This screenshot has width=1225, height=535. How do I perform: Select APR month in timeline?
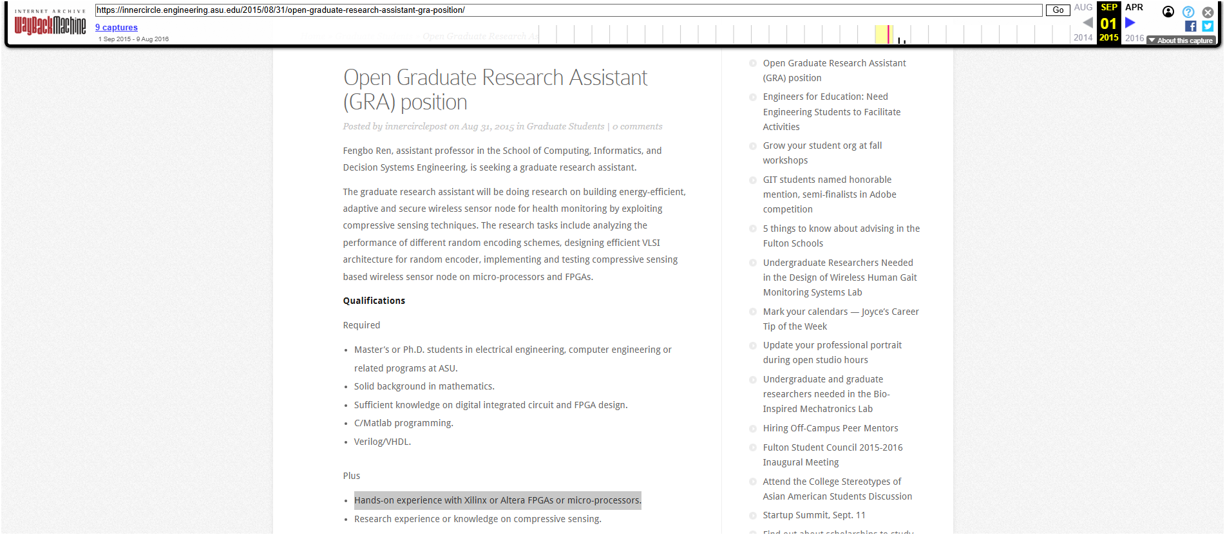(1134, 7)
